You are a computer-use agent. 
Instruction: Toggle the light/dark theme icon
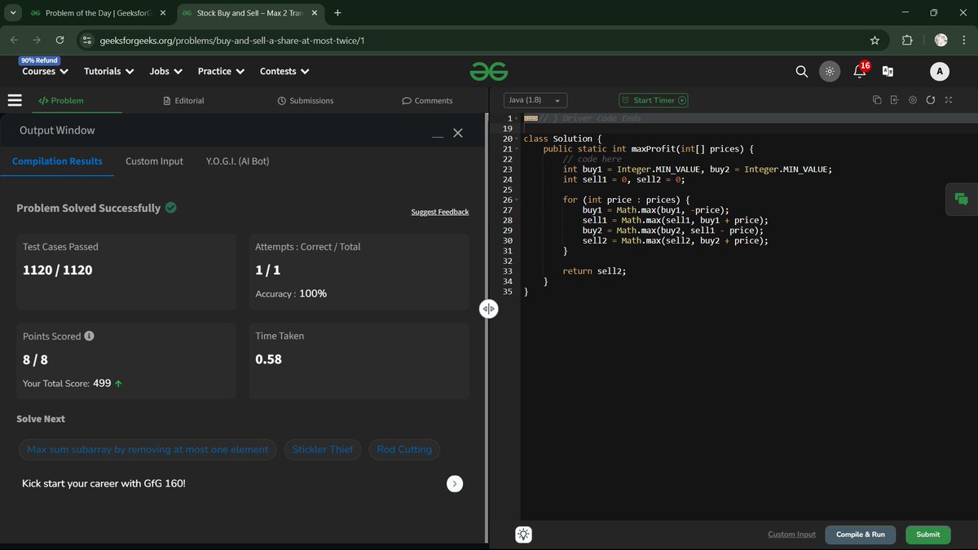(829, 72)
